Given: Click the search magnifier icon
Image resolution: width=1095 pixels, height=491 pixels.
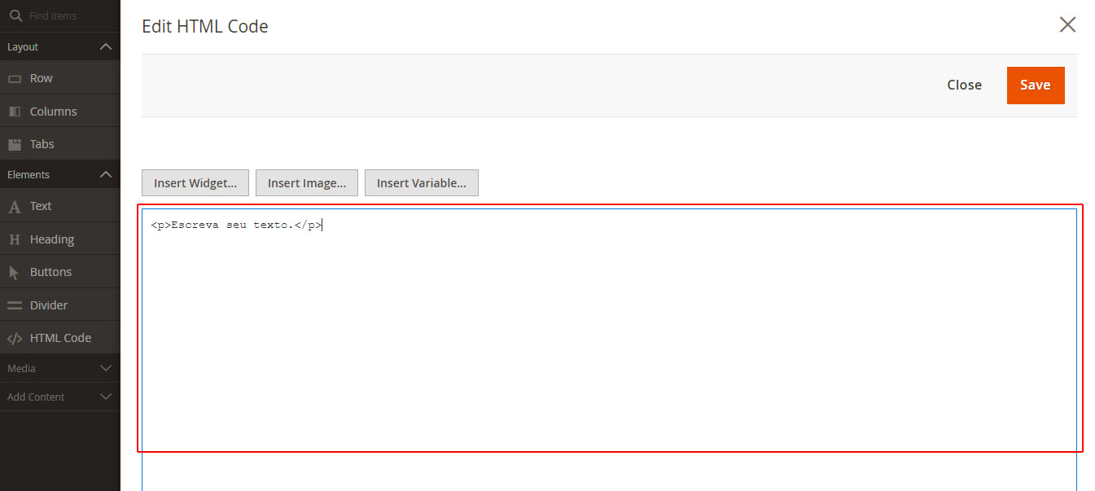Looking at the screenshot, I should coord(15,15).
